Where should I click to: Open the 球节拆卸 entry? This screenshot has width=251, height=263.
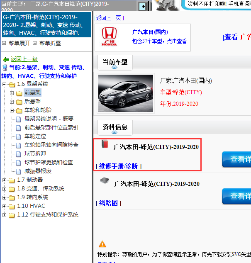coord(35,153)
